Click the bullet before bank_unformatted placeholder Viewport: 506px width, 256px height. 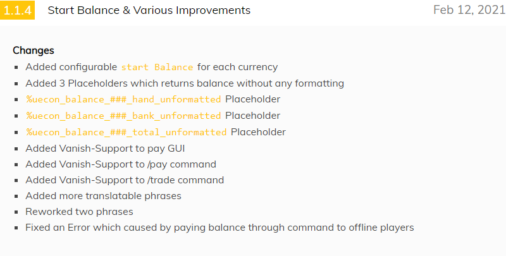pyautogui.click(x=16, y=116)
